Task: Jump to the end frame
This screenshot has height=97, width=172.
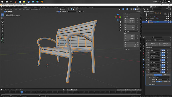Action: [x=77, y=90]
